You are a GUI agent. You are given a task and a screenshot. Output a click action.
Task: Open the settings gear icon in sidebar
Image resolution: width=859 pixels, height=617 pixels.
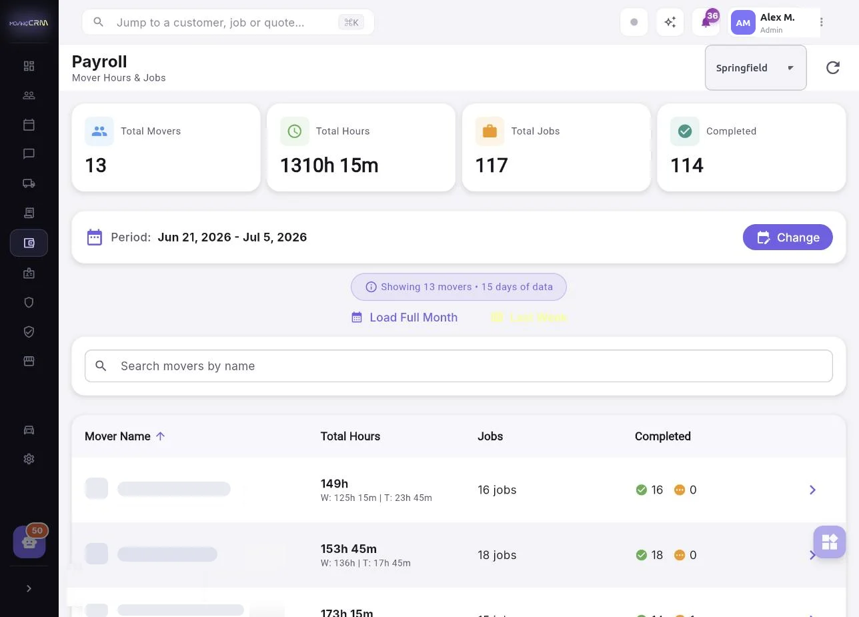(x=29, y=459)
